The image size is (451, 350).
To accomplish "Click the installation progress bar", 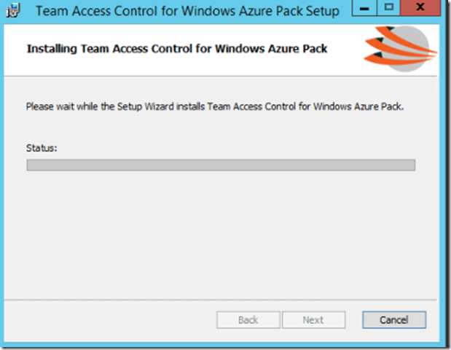I will (x=221, y=165).
